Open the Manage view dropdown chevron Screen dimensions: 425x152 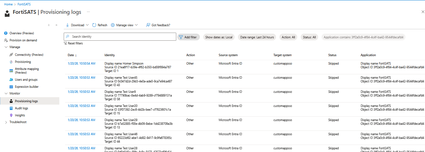136,25
